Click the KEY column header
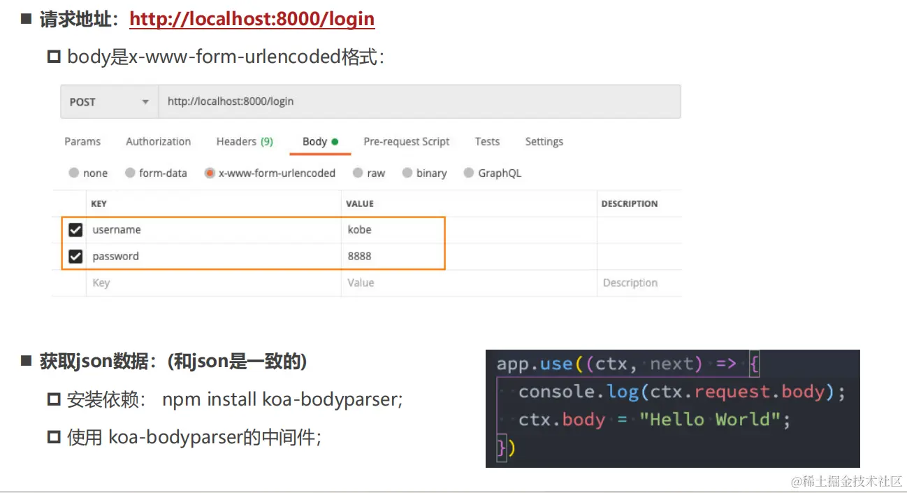 click(x=99, y=203)
